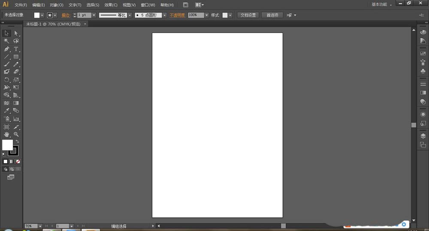The width and height of the screenshot is (429, 231).
Task: Select the Rectangle tool
Action: click(16, 57)
